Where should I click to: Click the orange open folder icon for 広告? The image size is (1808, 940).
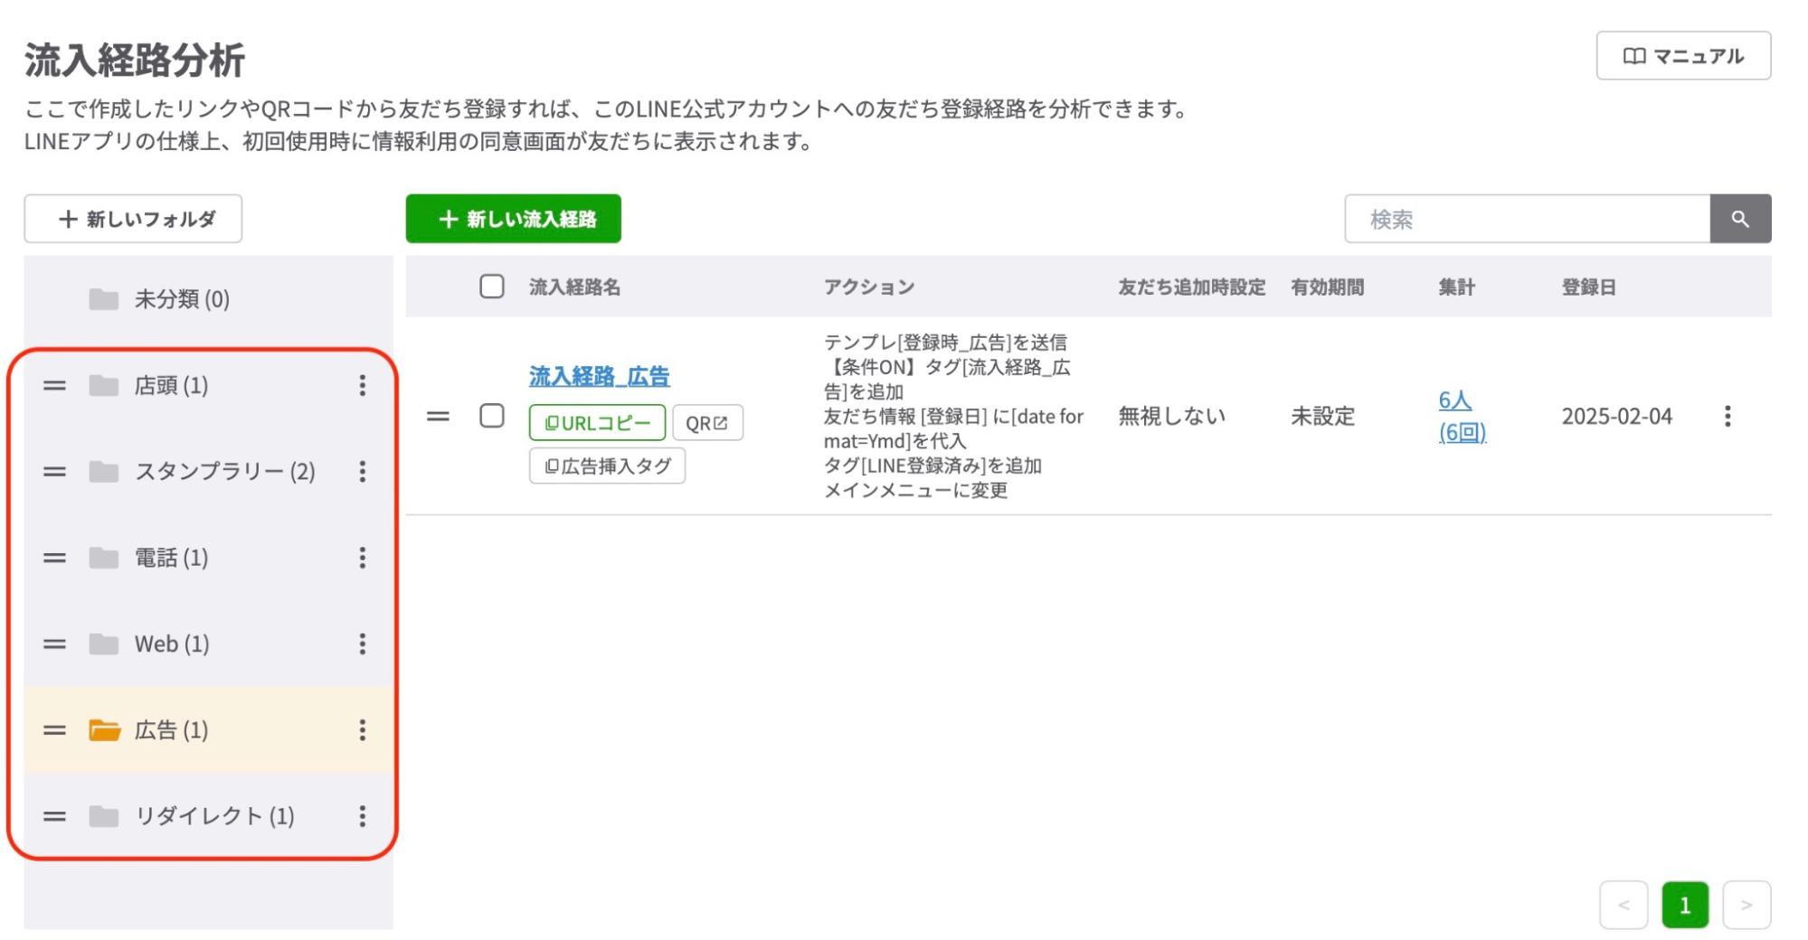point(106,731)
